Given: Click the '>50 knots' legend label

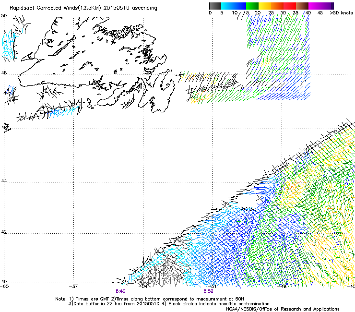Looking at the screenshot, I should tap(341, 12).
